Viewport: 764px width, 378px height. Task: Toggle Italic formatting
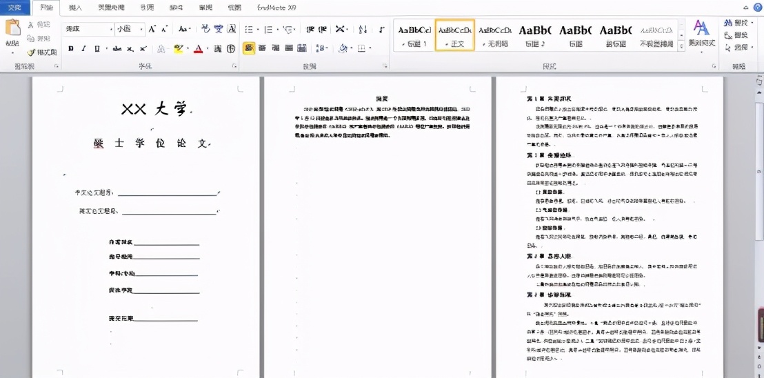(83, 49)
